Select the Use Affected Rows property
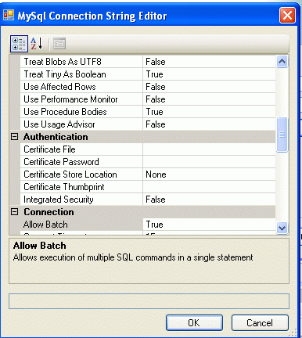Image resolution: width=302 pixels, height=338 pixels. 81,87
